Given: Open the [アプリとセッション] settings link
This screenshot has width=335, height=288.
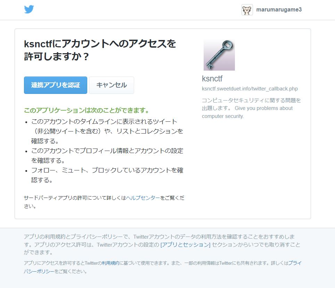Looking at the screenshot, I should pos(186,245).
